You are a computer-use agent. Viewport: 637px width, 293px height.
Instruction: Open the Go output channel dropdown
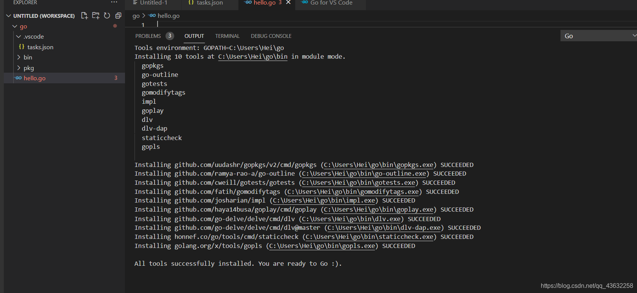(599, 36)
